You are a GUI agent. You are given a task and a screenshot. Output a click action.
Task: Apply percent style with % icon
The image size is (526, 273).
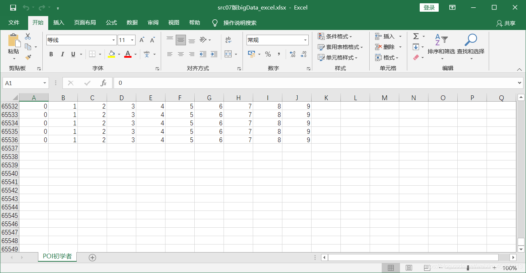pos(268,54)
